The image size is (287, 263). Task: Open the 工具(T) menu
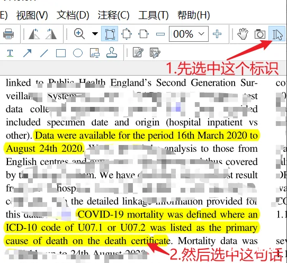point(154,15)
